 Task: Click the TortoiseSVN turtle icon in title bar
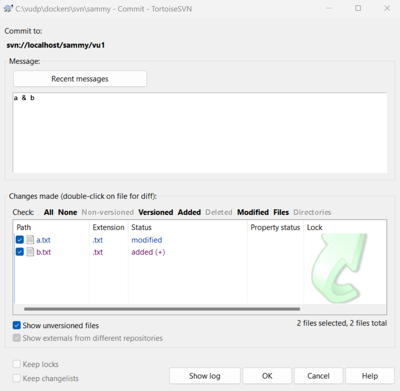pos(9,9)
